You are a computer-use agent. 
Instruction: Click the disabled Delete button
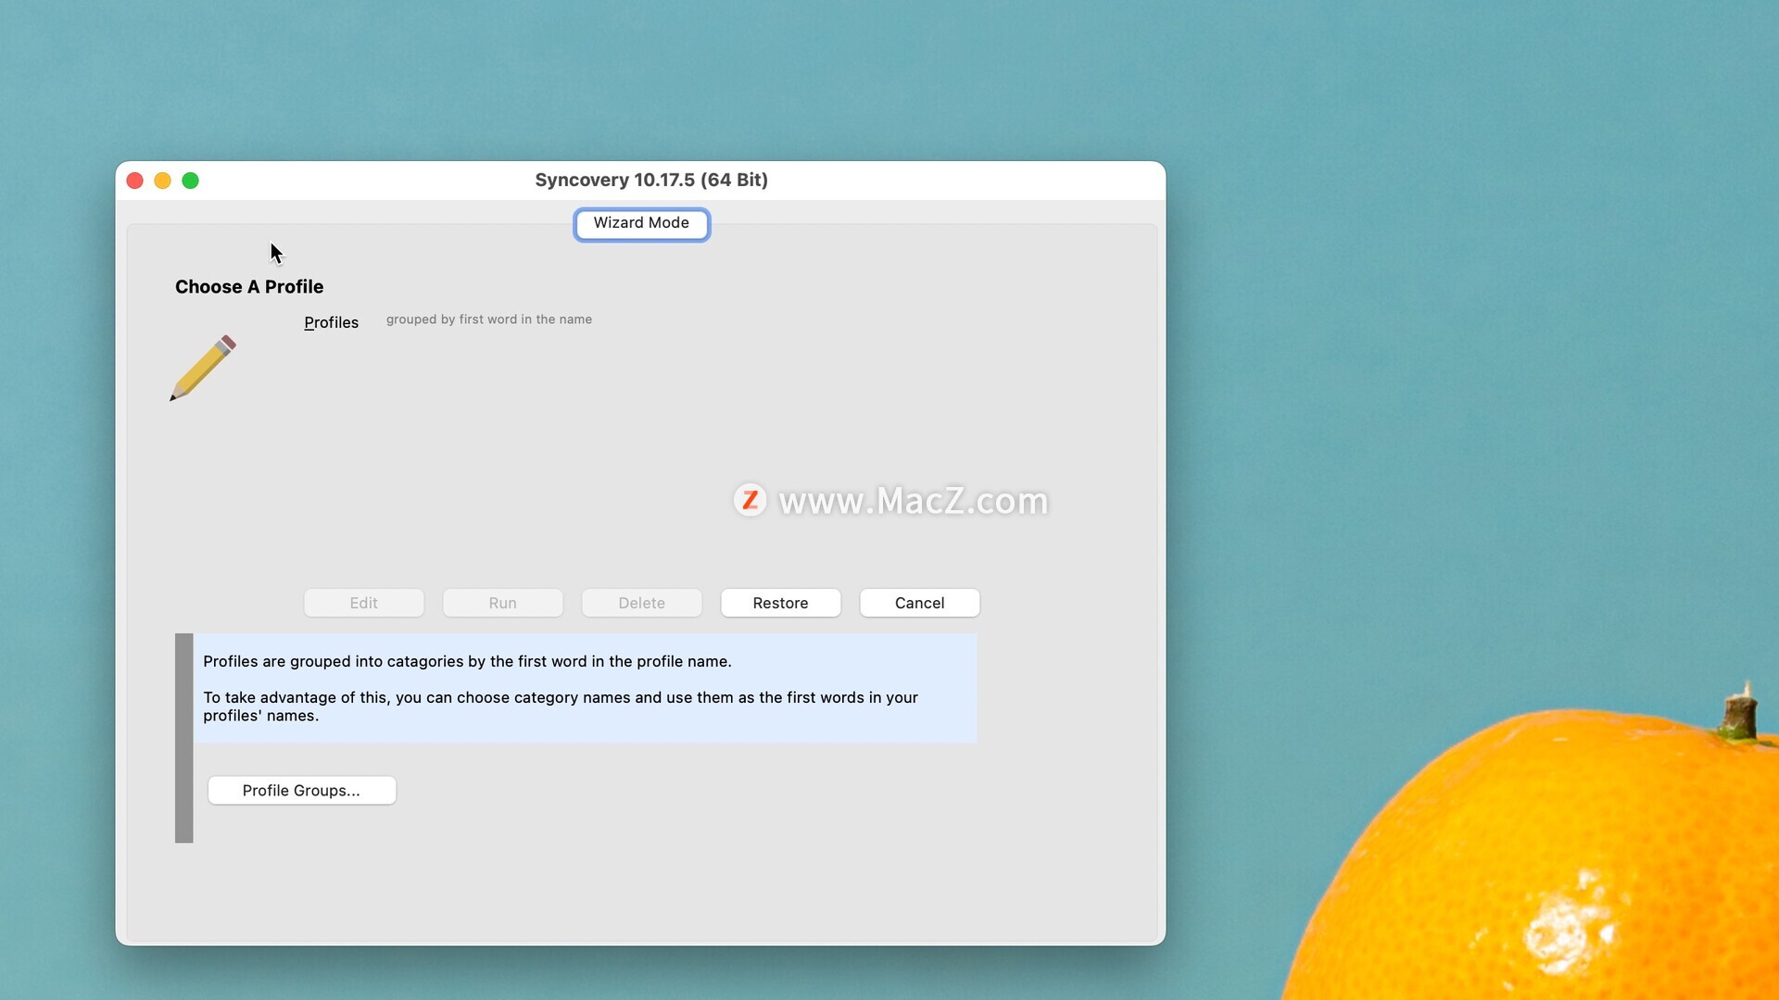pyautogui.click(x=641, y=603)
